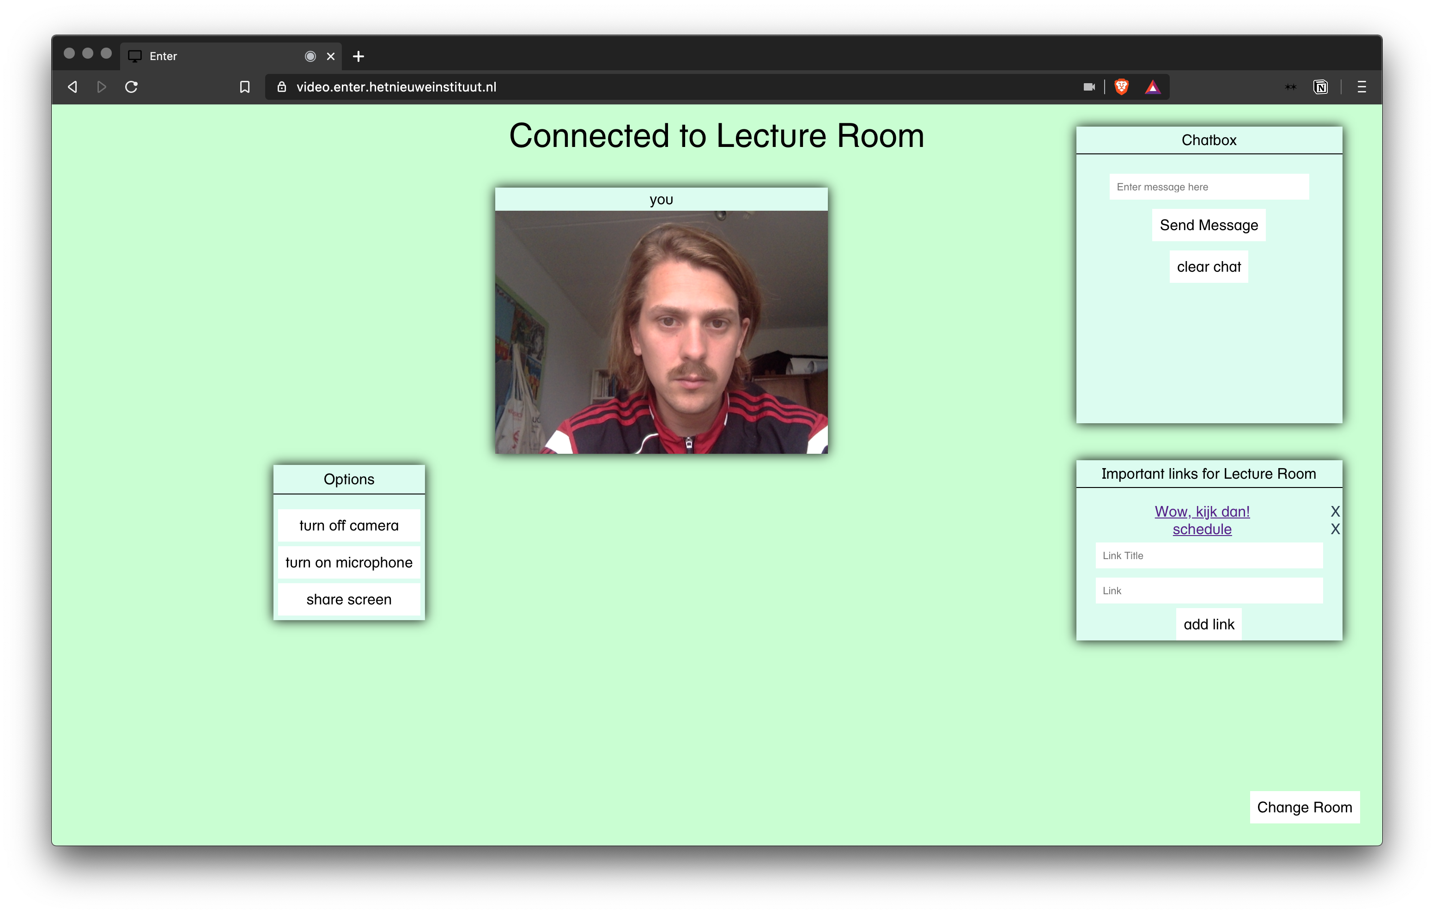Select the Enter browser tab
This screenshot has height=914, width=1434.
231,56
